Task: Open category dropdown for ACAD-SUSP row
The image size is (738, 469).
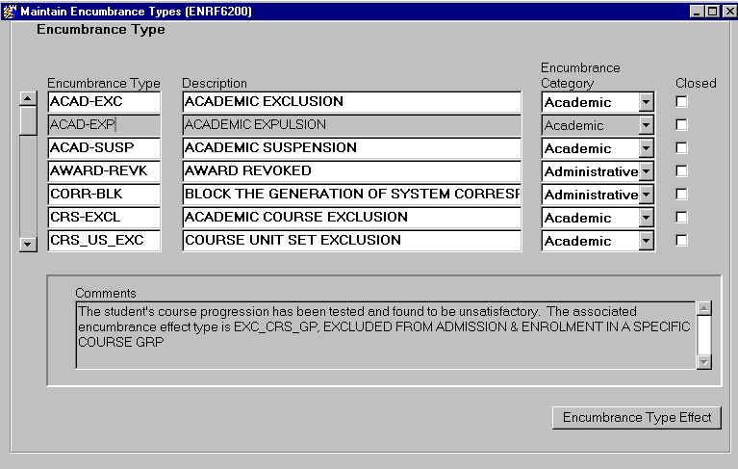Action: tap(646, 148)
